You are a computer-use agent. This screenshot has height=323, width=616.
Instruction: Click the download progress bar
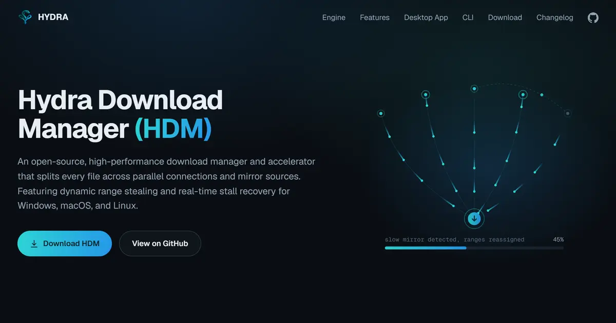(x=474, y=248)
